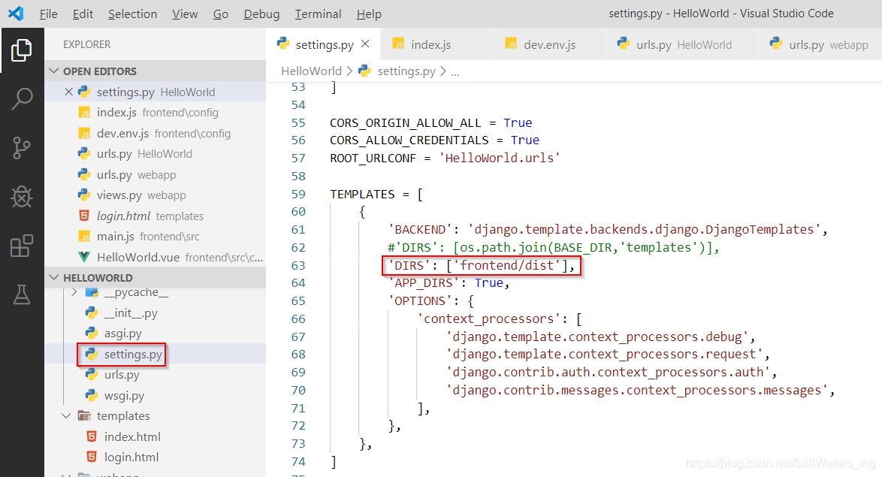Click the VS Code logo icon
Viewport: 882px width, 477px height.
(16, 13)
